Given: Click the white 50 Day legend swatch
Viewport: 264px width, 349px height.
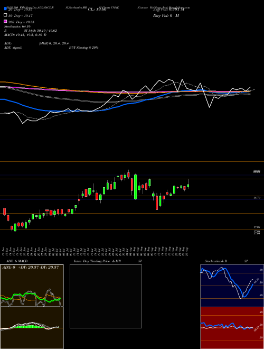Looking at the screenshot, I should (5, 15).
